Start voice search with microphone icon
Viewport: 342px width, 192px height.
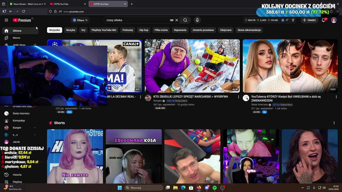coord(197,20)
